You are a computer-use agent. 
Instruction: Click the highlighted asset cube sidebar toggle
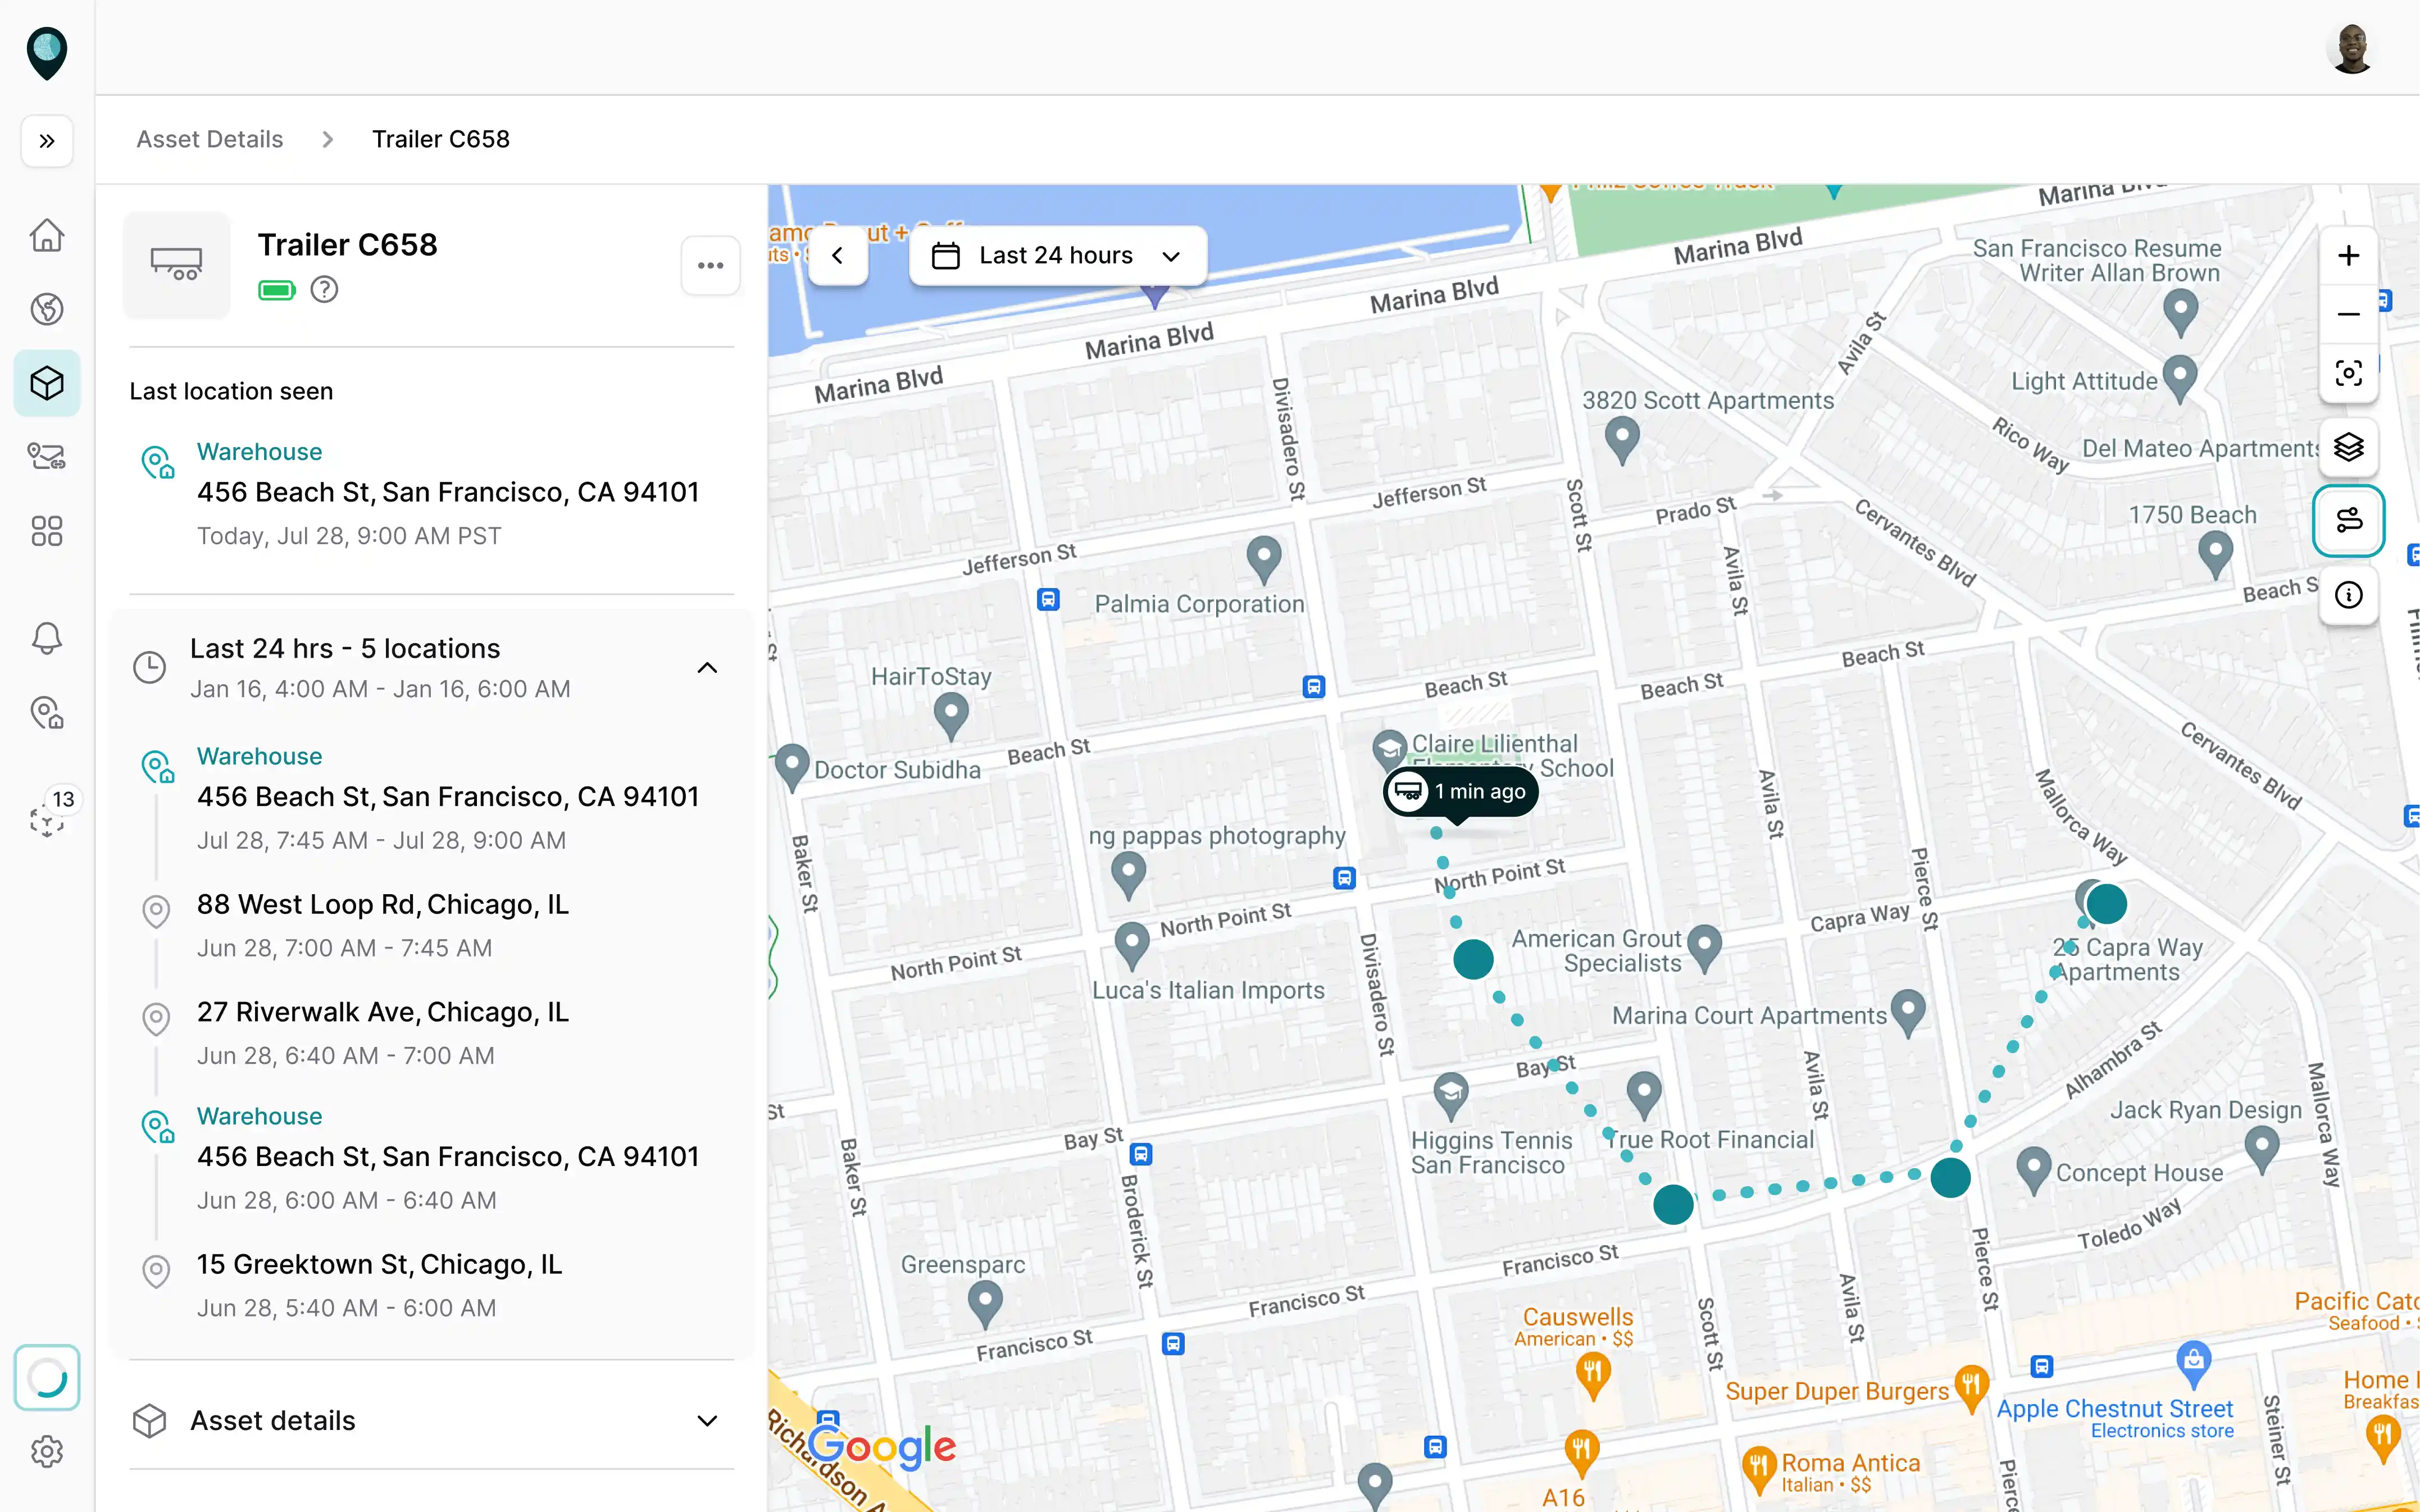(x=47, y=382)
